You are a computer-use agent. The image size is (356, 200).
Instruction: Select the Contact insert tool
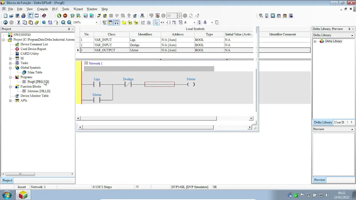pos(162,22)
